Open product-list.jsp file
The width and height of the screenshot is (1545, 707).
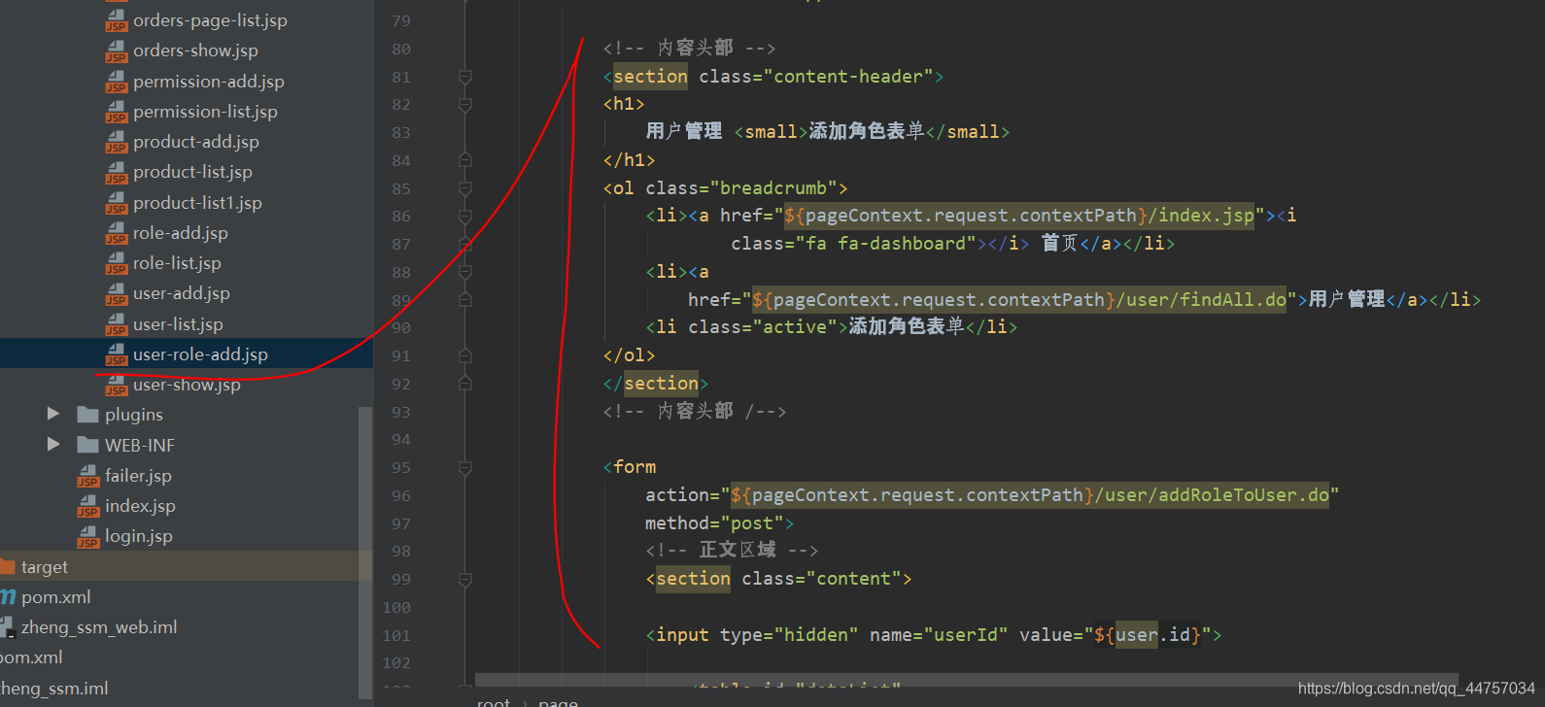pos(192,172)
